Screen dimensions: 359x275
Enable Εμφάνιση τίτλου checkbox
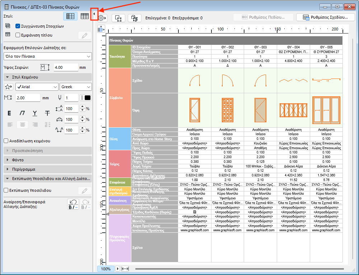pos(18,35)
